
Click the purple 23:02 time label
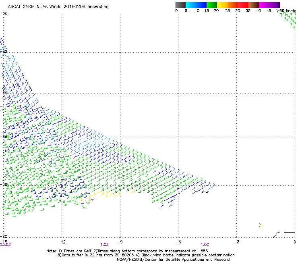[6, 245]
